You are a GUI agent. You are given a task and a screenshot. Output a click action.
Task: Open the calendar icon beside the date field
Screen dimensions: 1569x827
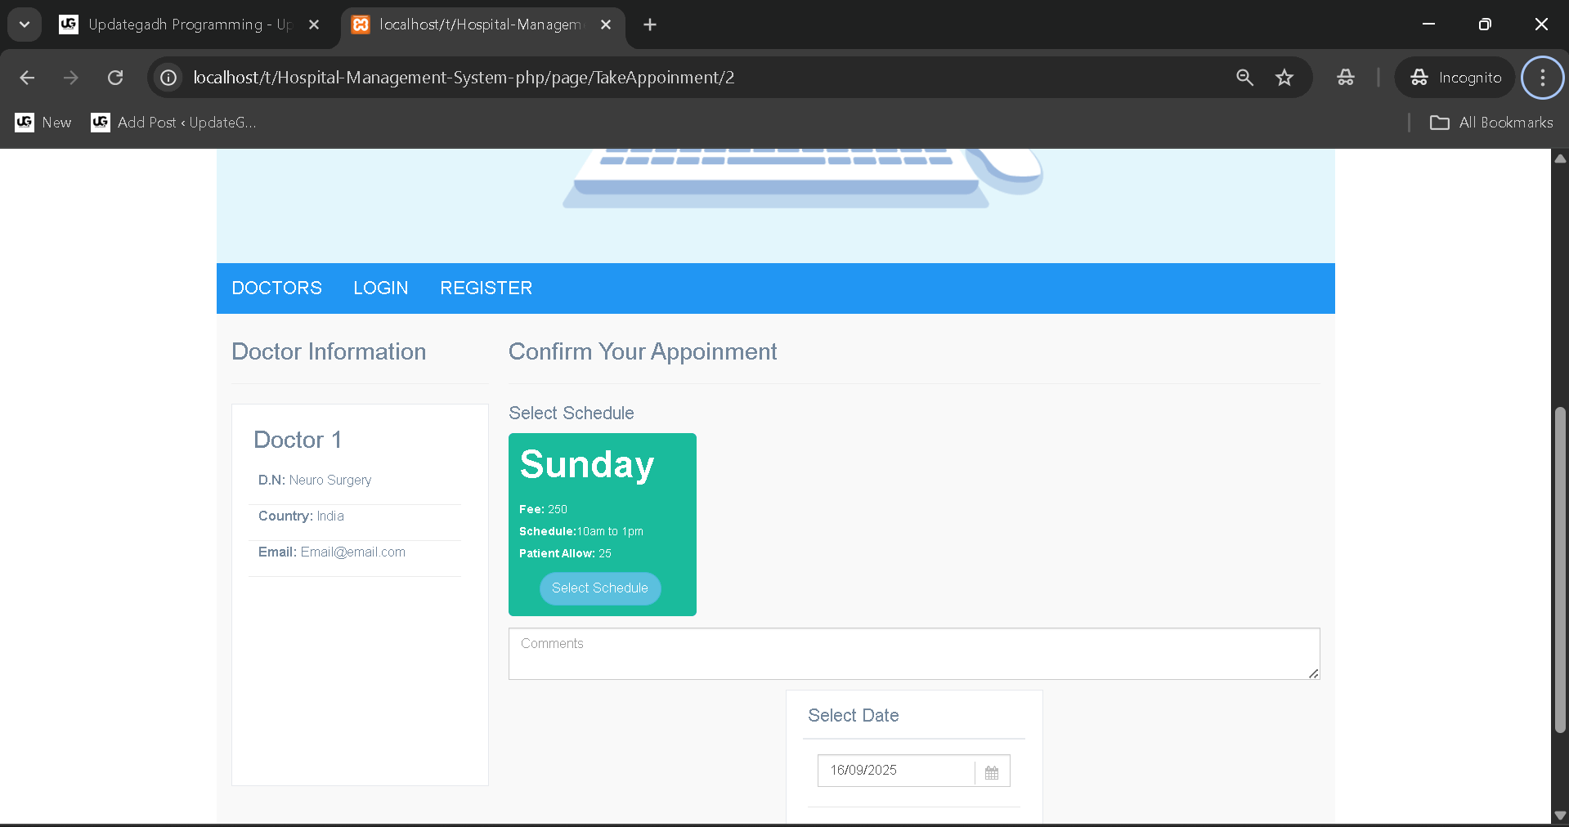click(992, 771)
